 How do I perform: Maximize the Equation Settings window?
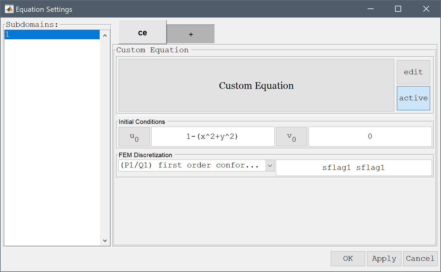398,9
